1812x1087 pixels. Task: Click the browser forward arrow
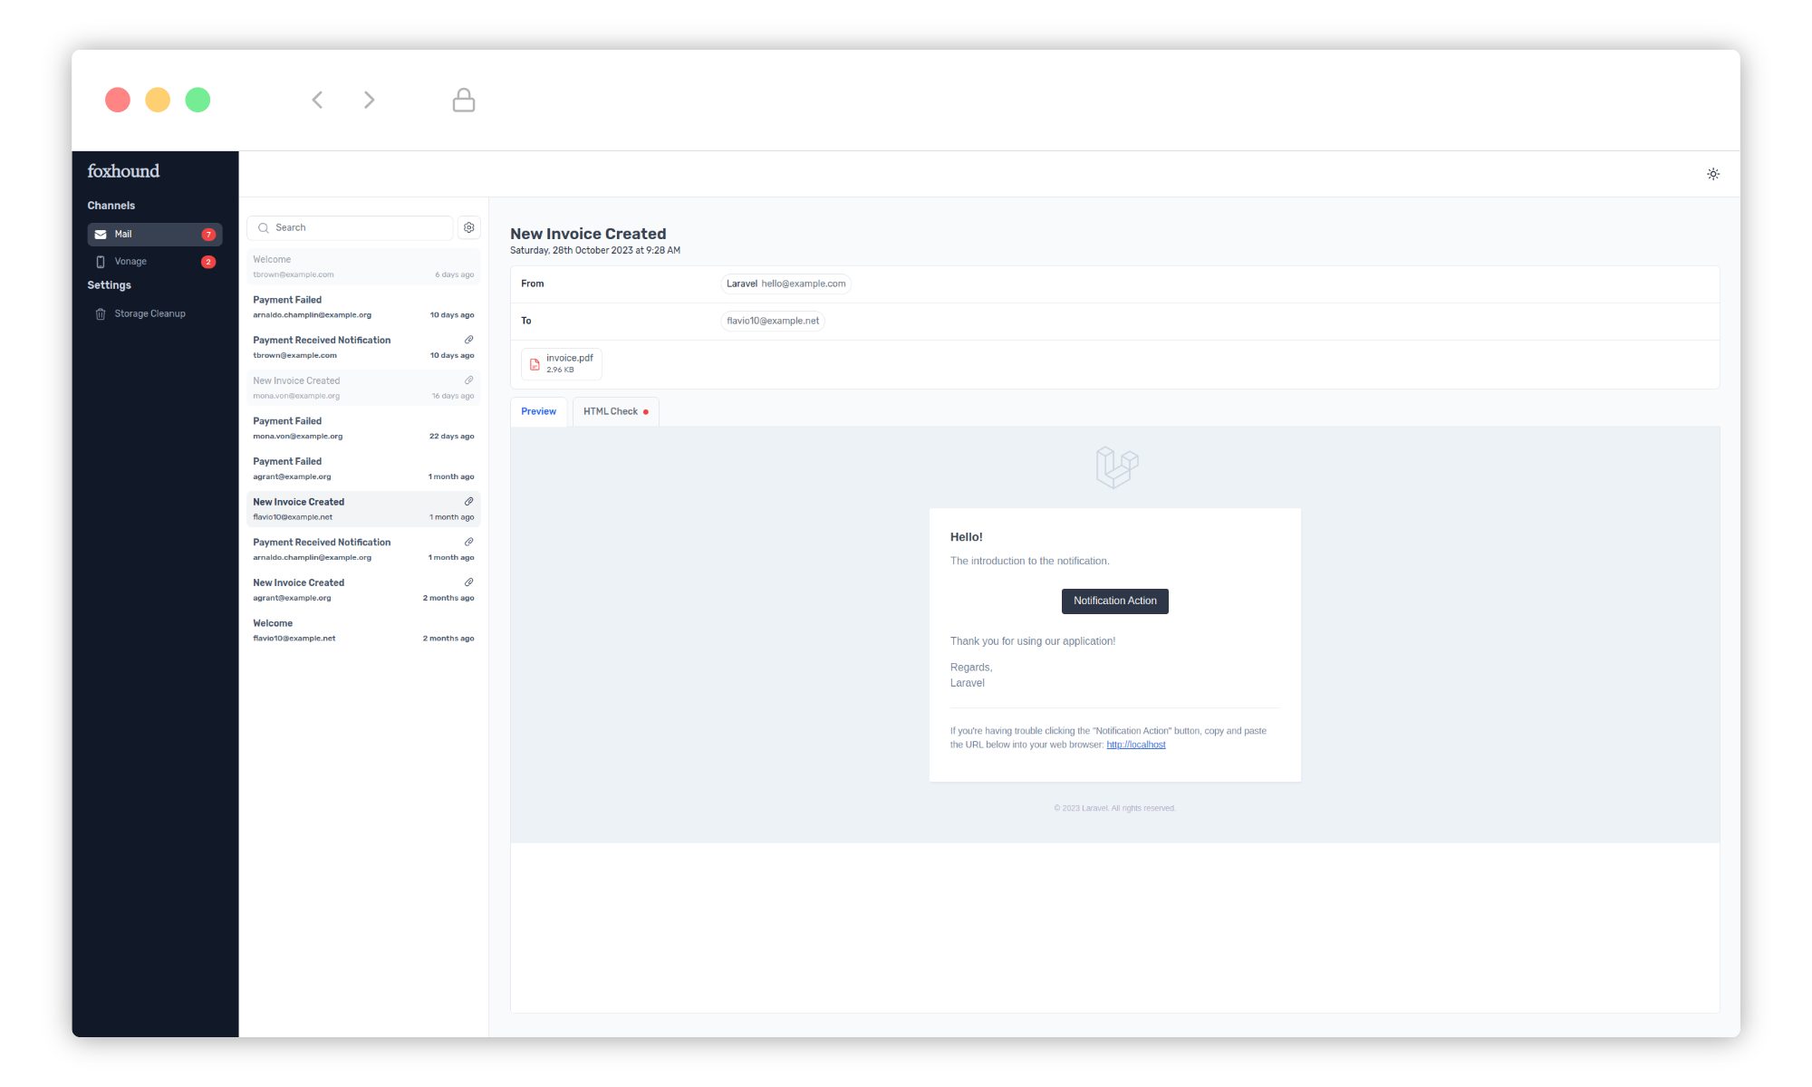(x=369, y=100)
